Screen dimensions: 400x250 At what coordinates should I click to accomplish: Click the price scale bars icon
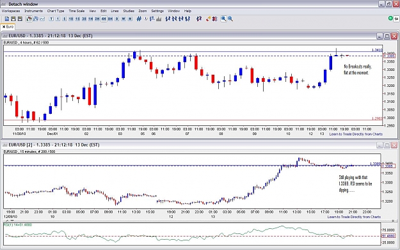(152, 19)
